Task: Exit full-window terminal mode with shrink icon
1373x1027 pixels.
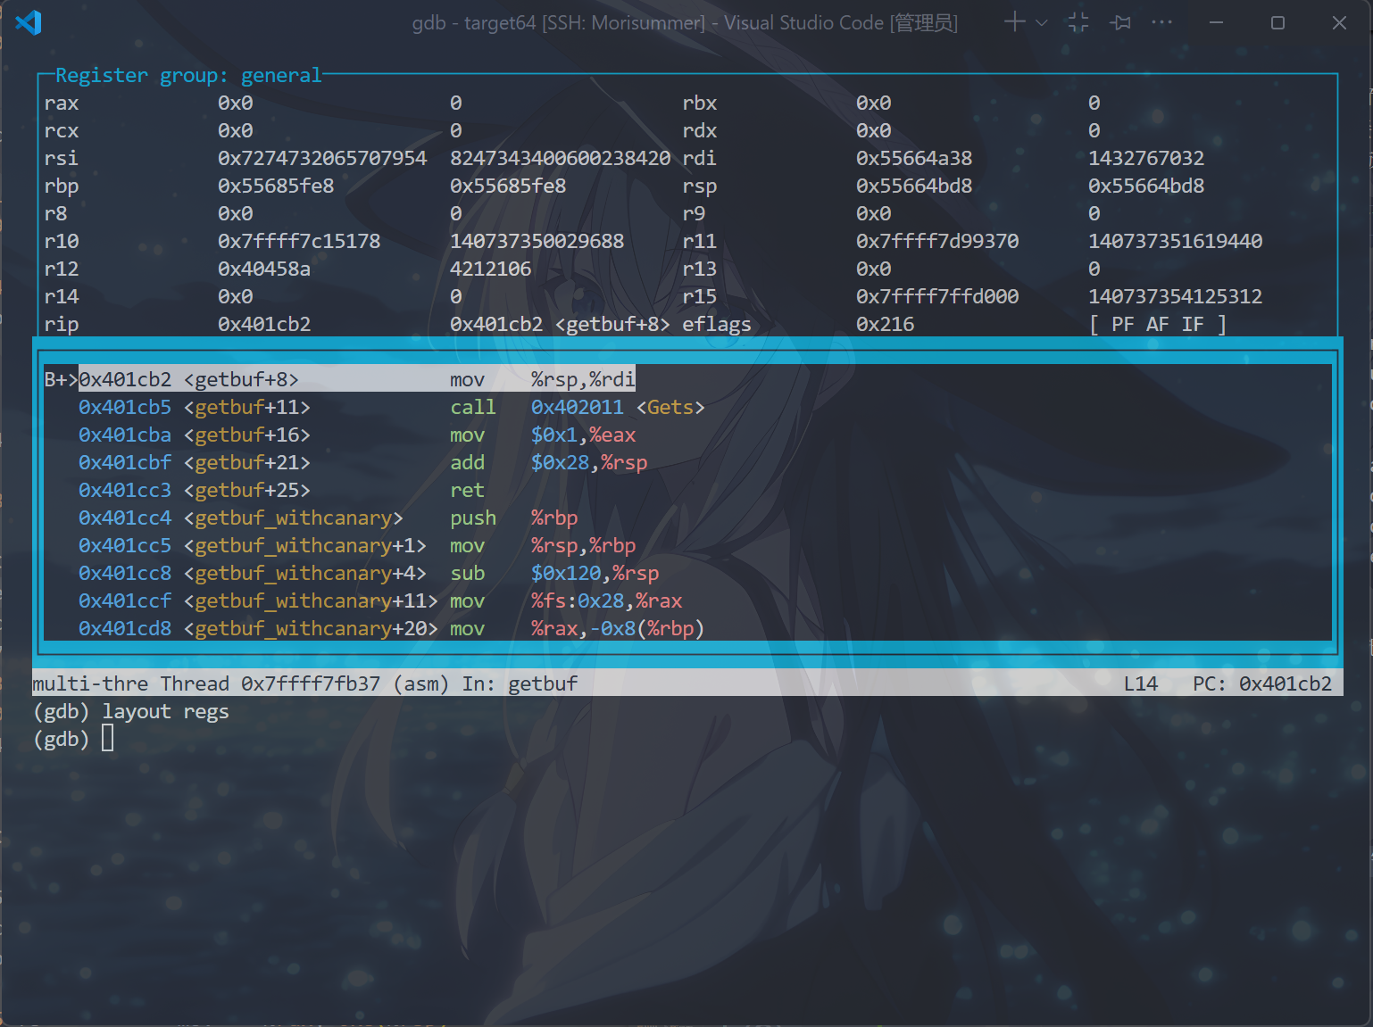Action: (1078, 22)
